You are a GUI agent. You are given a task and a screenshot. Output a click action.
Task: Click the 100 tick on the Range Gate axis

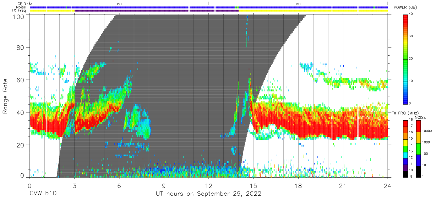coord(18,17)
